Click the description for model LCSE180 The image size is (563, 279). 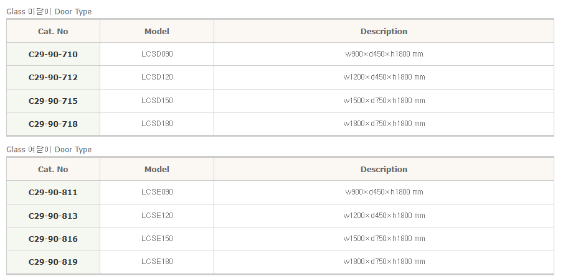tap(384, 262)
